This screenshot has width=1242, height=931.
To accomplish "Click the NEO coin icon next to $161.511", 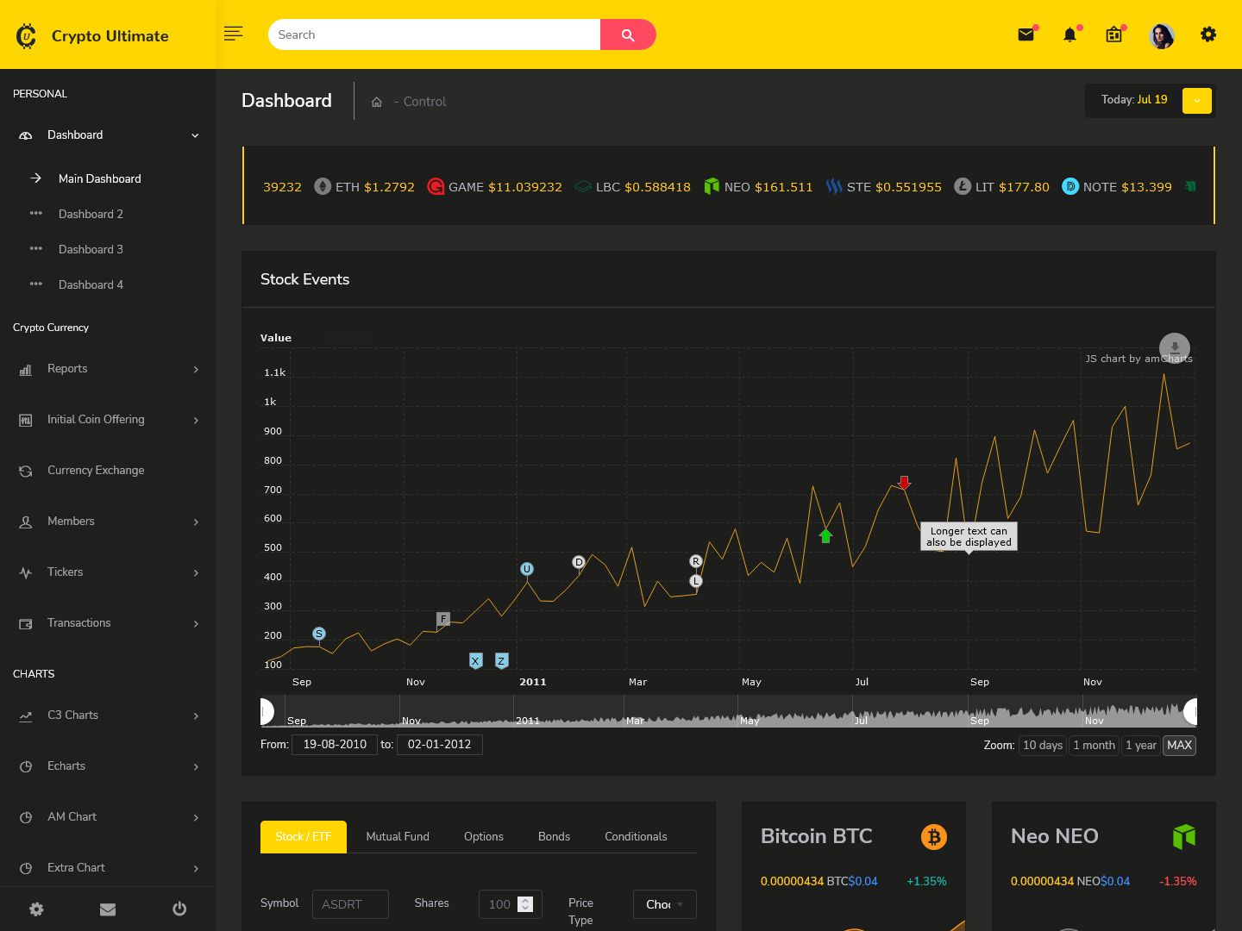I will [x=711, y=185].
